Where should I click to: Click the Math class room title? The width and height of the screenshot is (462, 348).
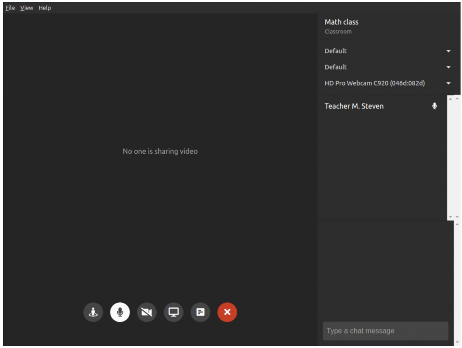342,22
